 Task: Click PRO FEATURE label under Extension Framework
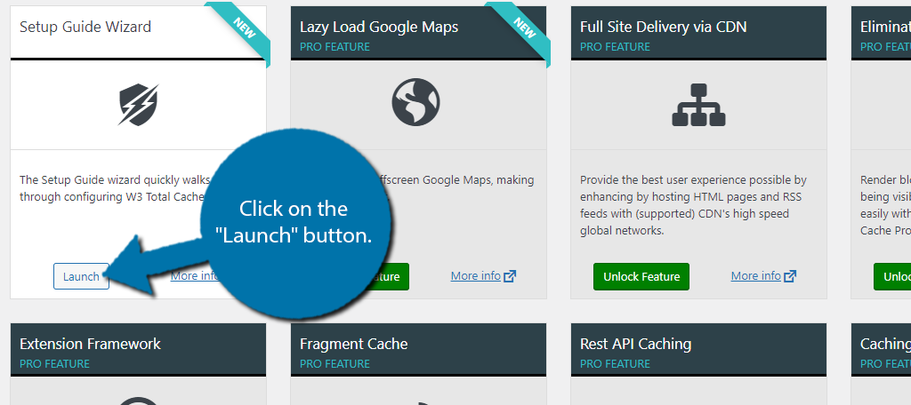tap(54, 364)
